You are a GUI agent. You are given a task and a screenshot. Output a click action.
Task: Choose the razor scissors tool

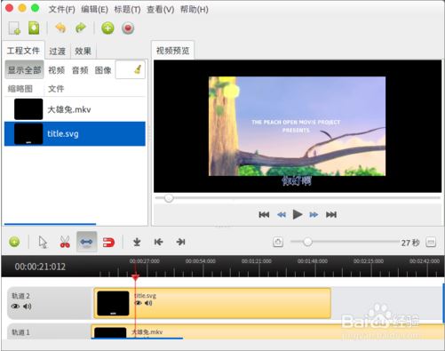coord(65,242)
